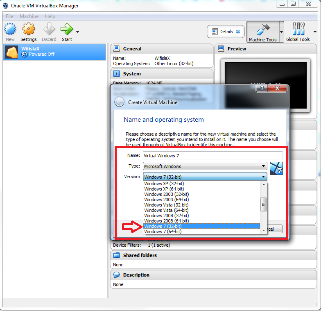Click the Preview monitor icon
Viewport: 321px width, 311px height.
[x=221, y=48]
